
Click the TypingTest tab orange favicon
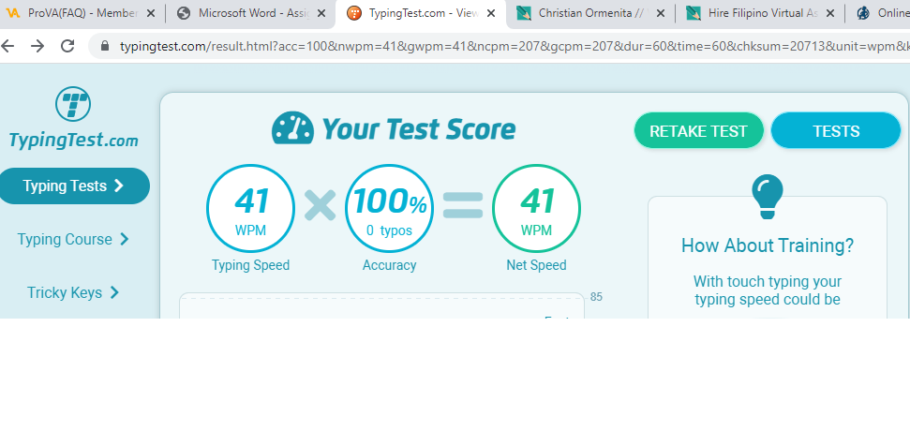[354, 13]
